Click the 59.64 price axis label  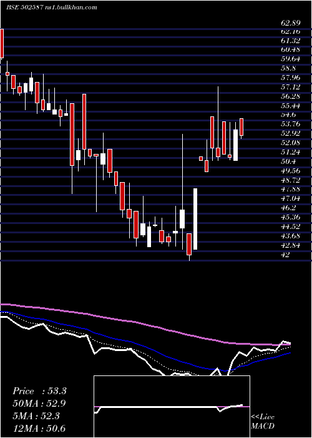(x=290, y=59)
